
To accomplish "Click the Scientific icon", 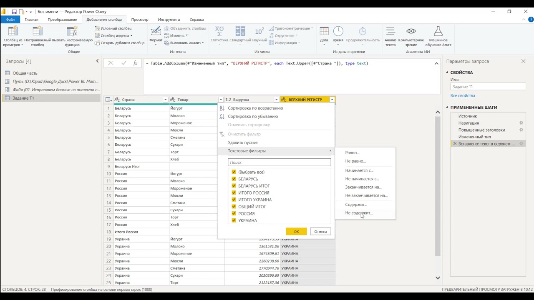I will click(259, 32).
